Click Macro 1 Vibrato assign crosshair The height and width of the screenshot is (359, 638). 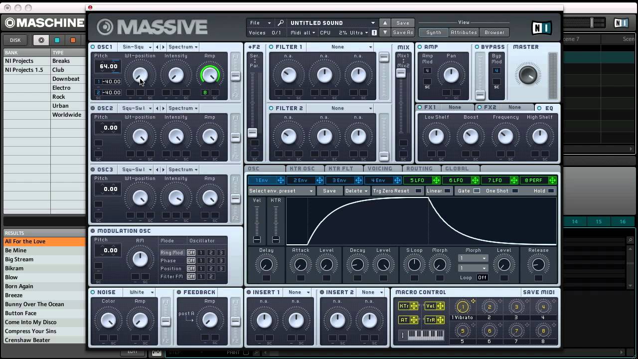(473, 301)
